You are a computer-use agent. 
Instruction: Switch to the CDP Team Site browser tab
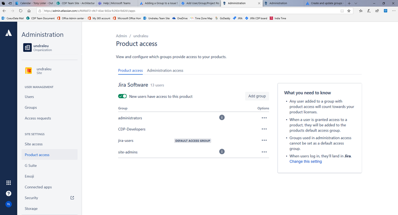75,3
